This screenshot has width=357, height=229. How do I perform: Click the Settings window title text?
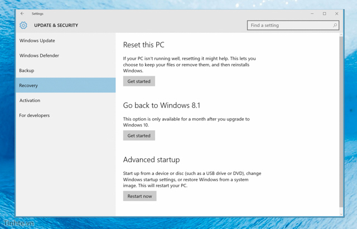[37, 13]
